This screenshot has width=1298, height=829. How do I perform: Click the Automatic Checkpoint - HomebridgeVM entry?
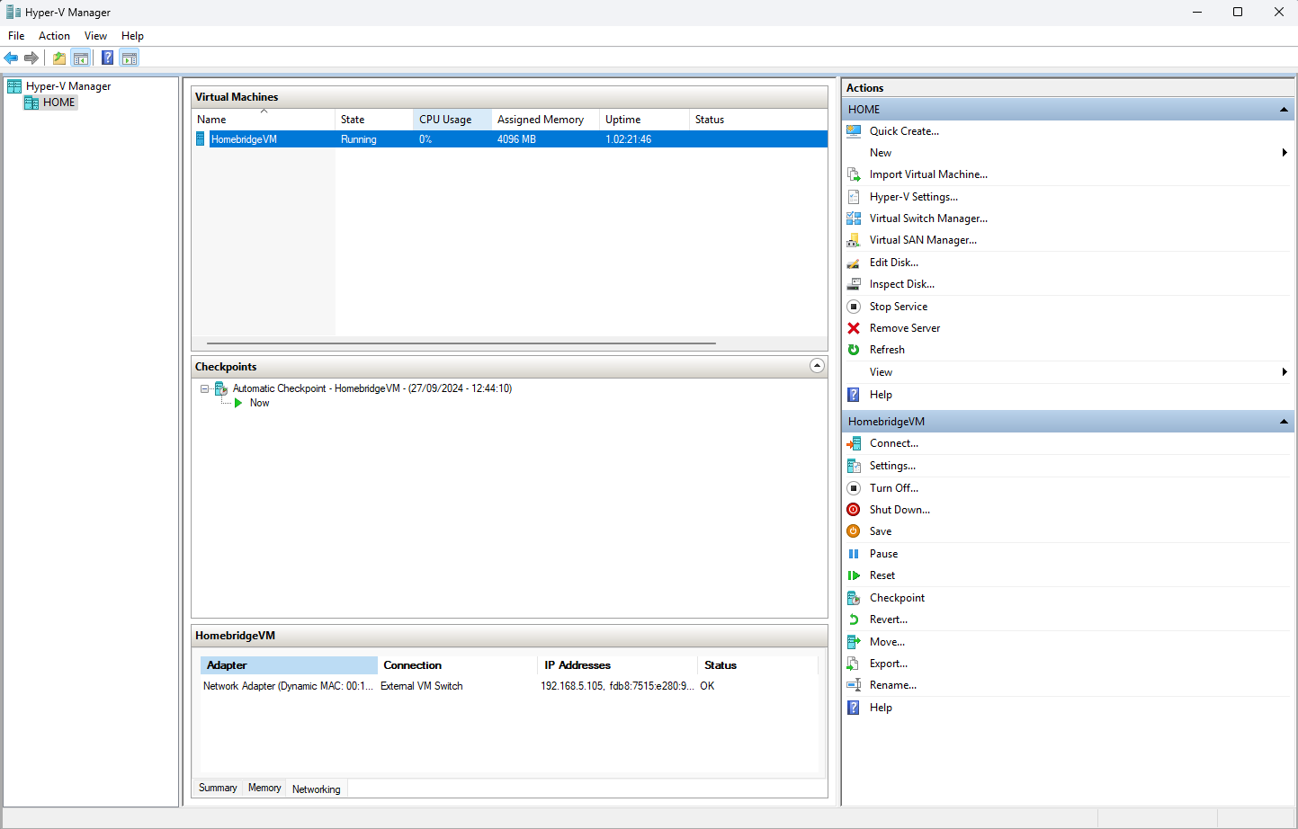(372, 388)
